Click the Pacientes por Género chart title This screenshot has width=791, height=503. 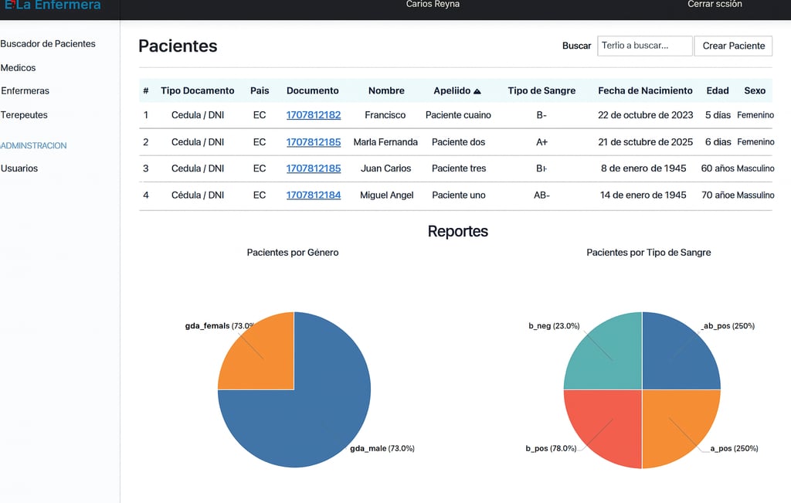(293, 253)
